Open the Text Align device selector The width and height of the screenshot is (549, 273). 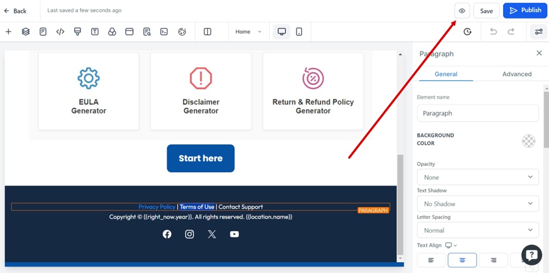451,246
